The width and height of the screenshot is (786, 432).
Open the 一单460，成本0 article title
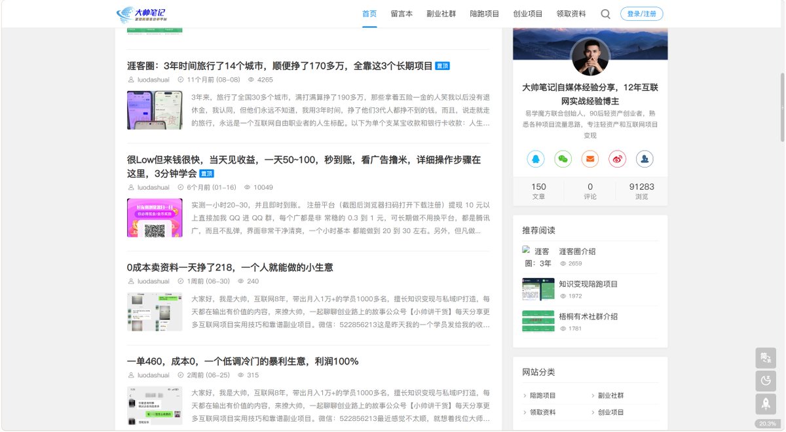click(243, 361)
